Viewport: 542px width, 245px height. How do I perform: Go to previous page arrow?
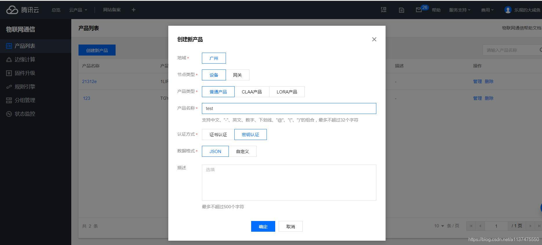pos(480,226)
